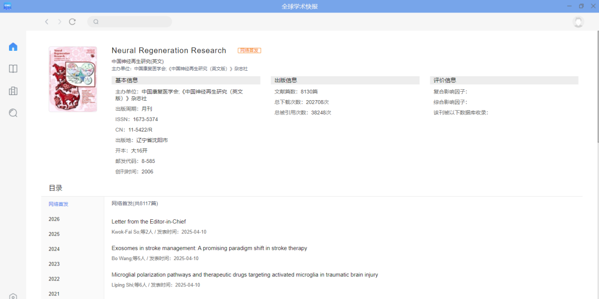This screenshot has height=299, width=599.
Task: Click the Neural Regeneration Research cover thumbnail
Action: pyautogui.click(x=73, y=79)
